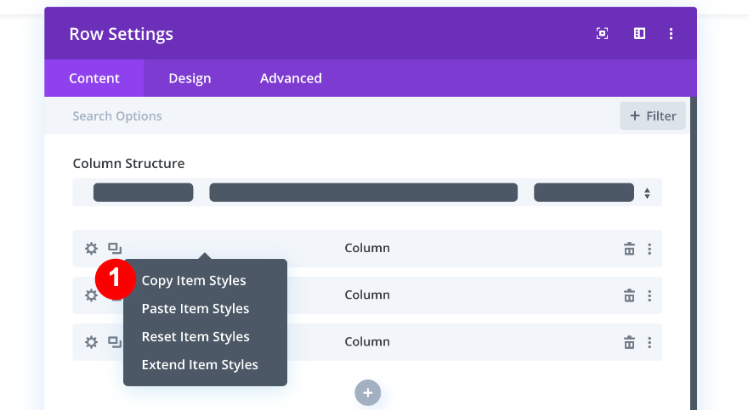Click the Search Options input field

click(x=340, y=116)
